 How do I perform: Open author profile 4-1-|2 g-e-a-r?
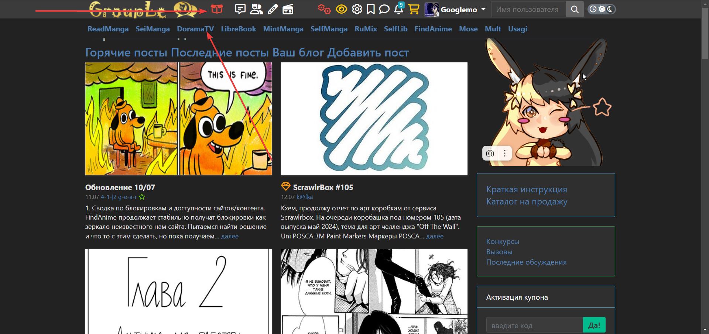click(x=119, y=197)
